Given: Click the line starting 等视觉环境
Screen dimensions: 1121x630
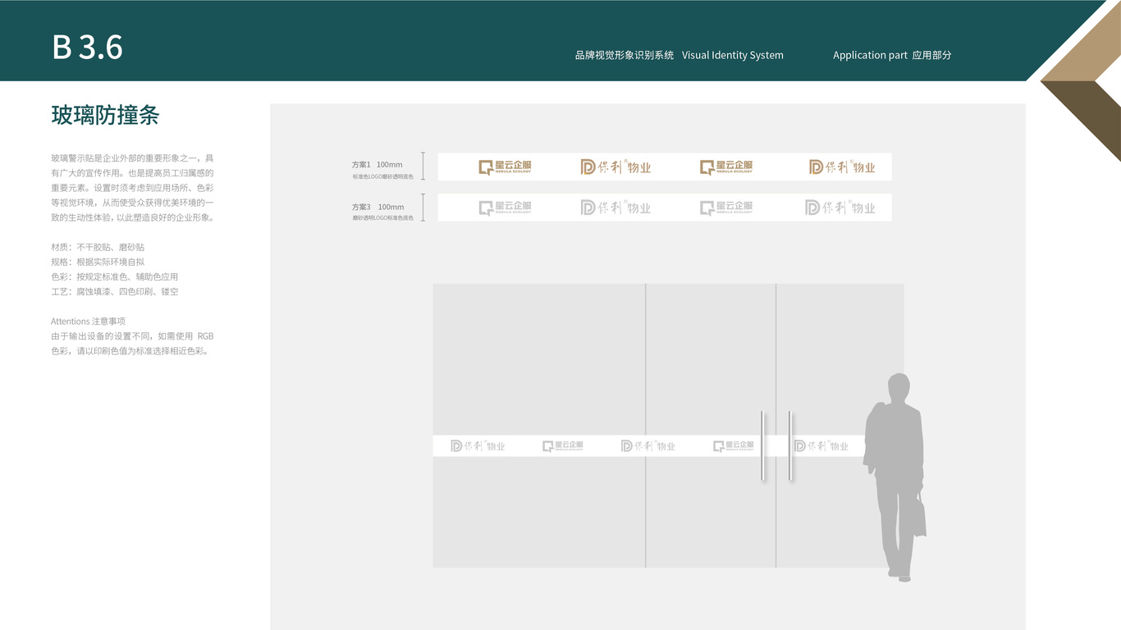Looking at the screenshot, I should [x=132, y=202].
